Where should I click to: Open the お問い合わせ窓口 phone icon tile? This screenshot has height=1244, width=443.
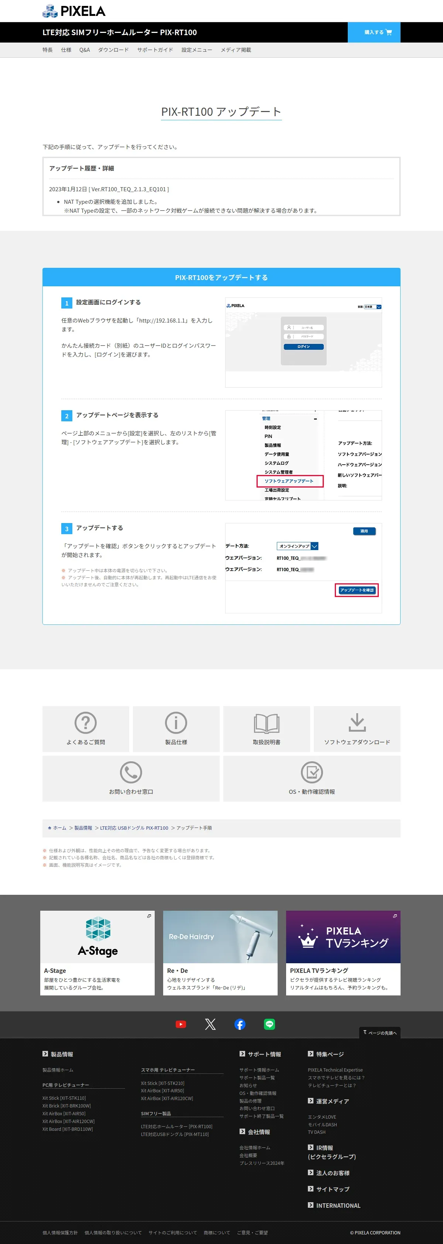tap(131, 778)
